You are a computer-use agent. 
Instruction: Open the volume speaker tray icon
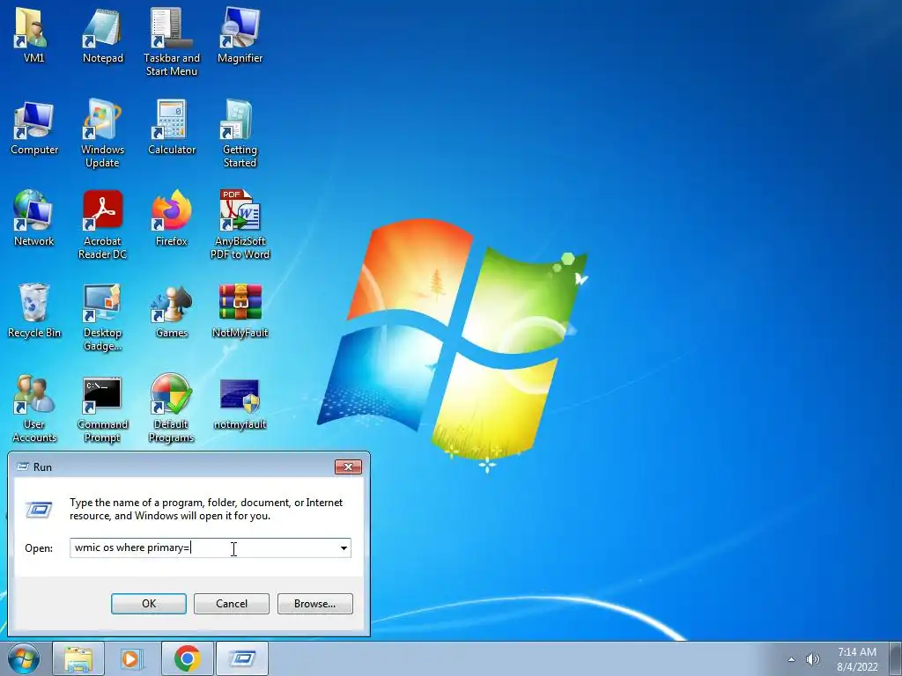tap(813, 659)
